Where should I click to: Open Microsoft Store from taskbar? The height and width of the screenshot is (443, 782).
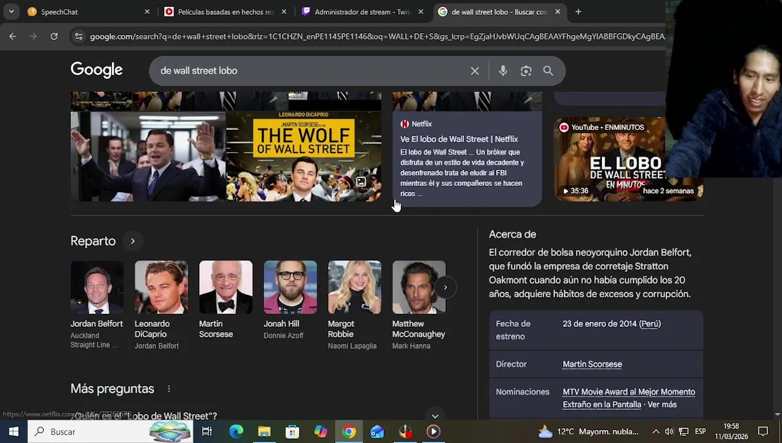click(x=293, y=431)
